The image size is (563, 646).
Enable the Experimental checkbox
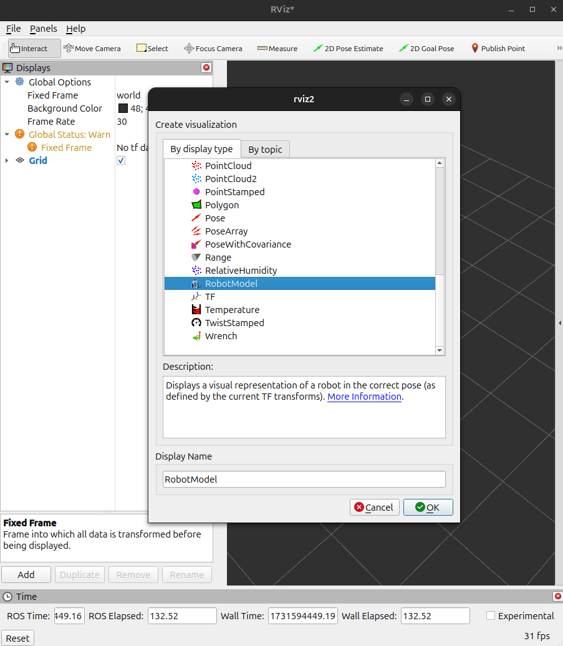(x=491, y=615)
